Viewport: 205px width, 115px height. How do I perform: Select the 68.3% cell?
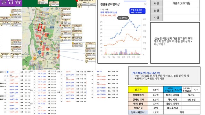point(191,95)
